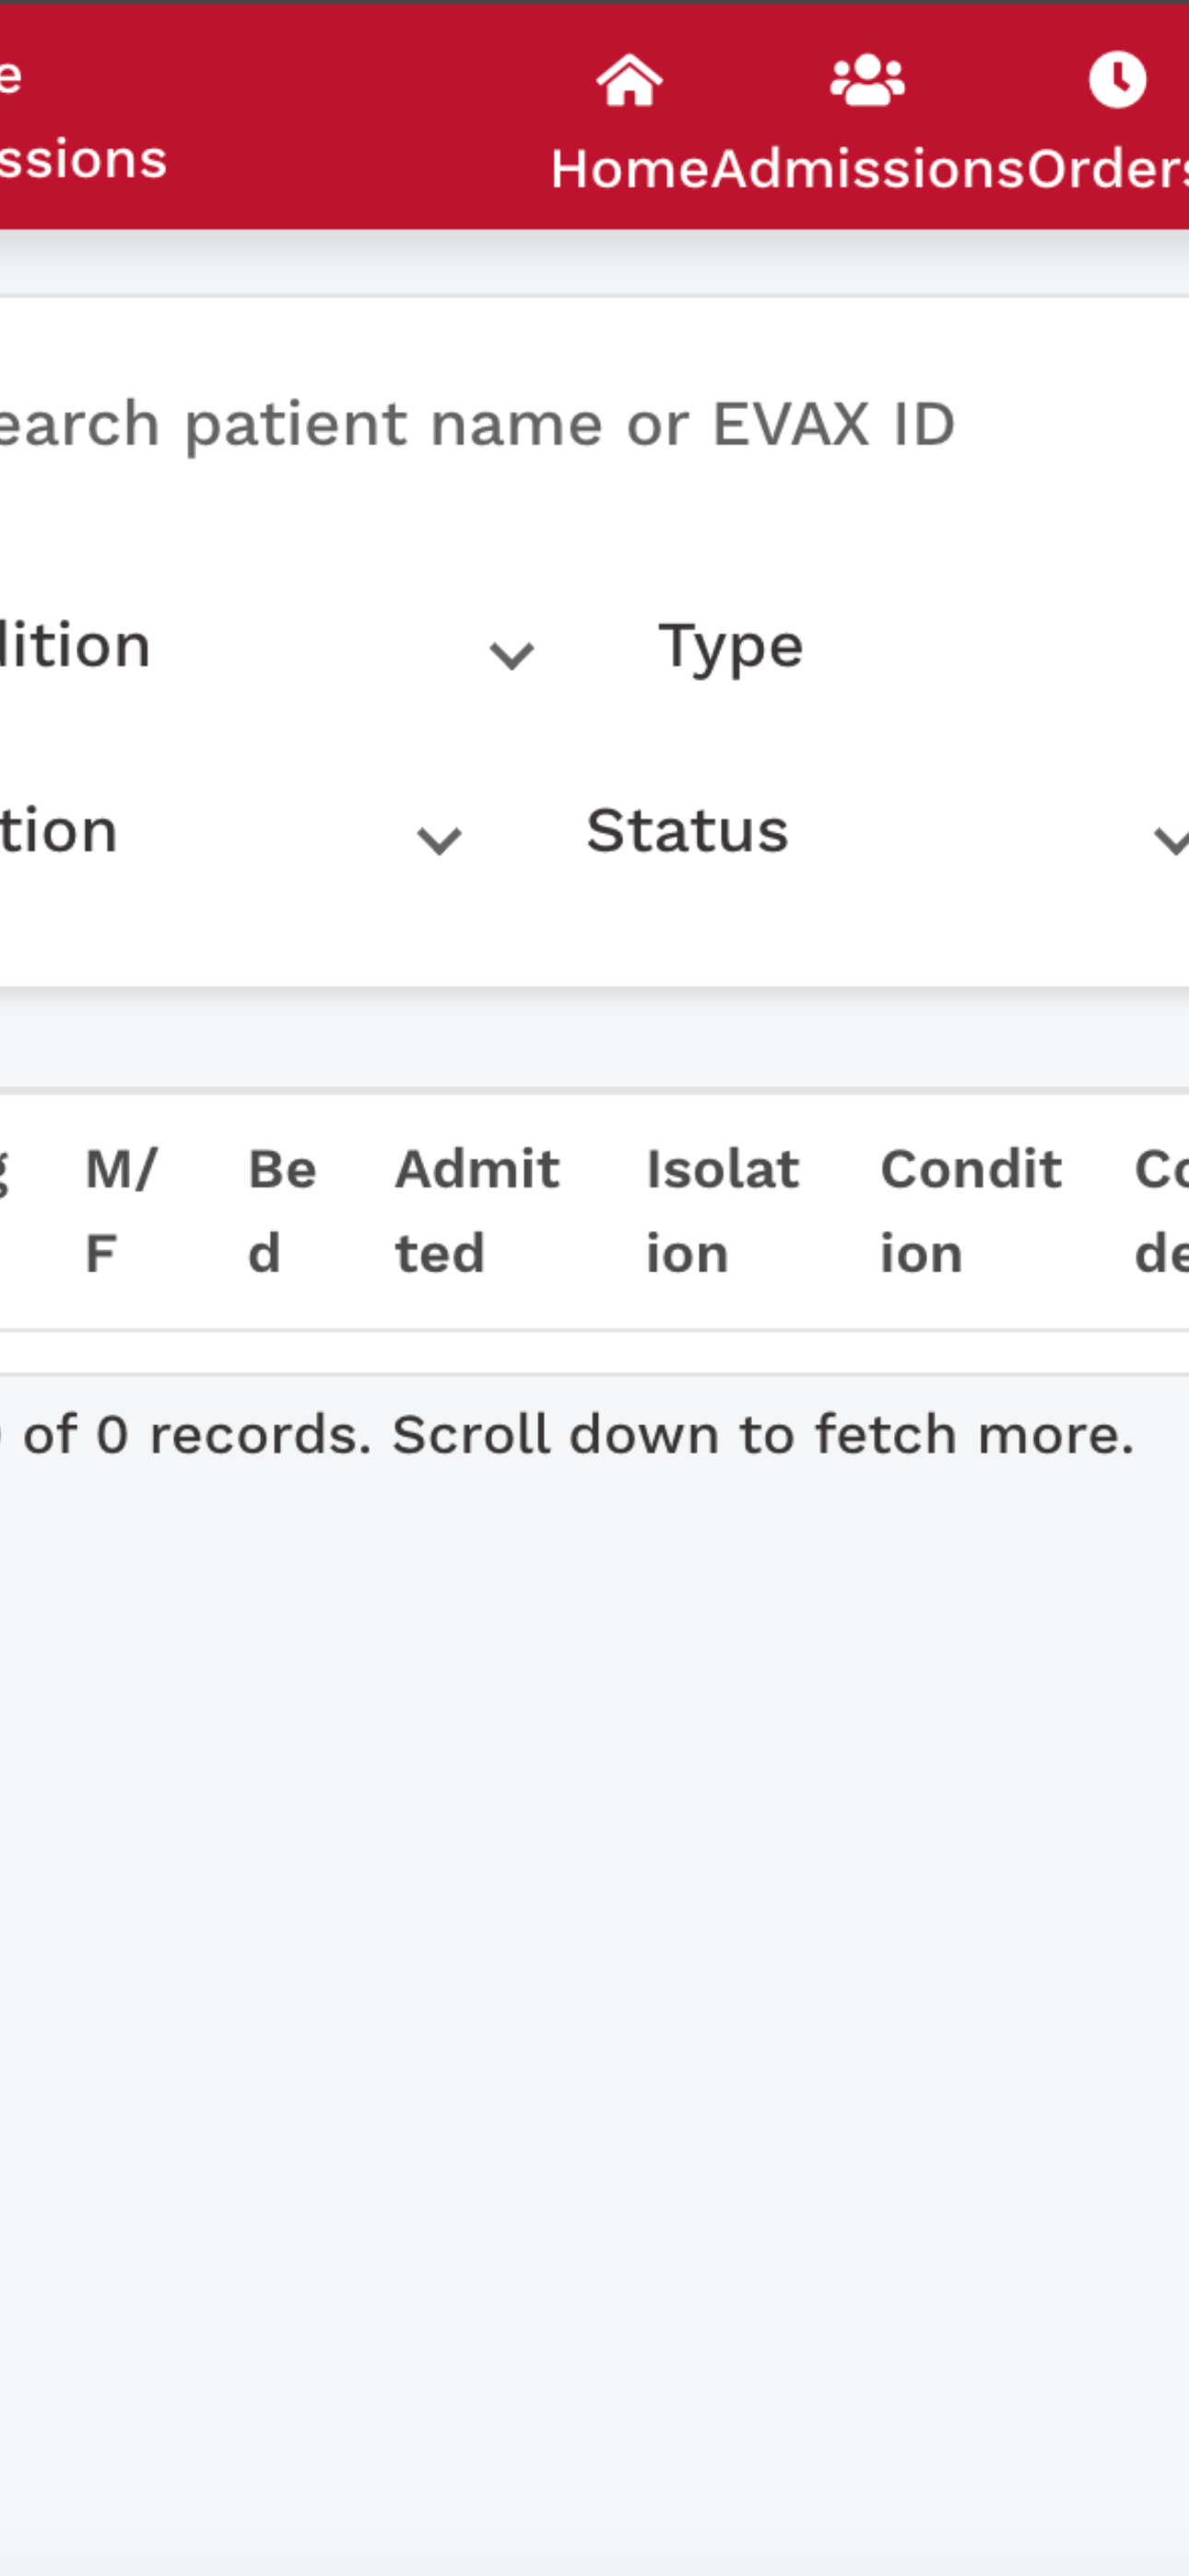The height and width of the screenshot is (2576, 1189).
Task: Click the chevron arrow beside the Condition filter
Action: tap(512, 656)
